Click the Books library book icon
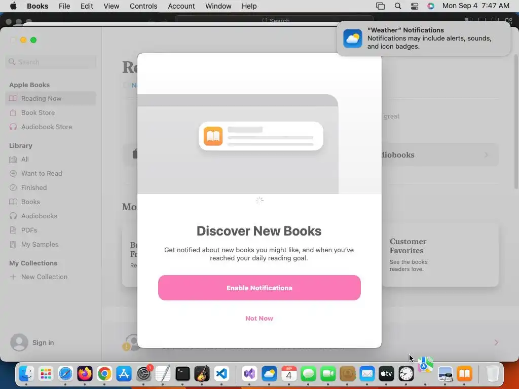 click(13, 202)
